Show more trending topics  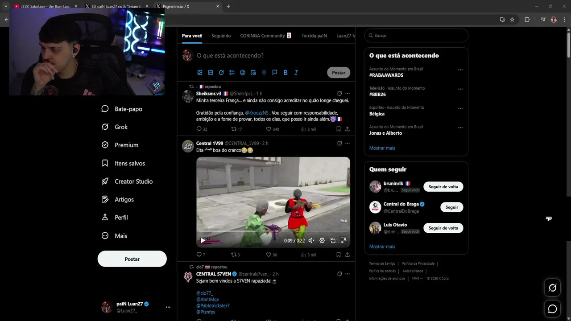382,148
